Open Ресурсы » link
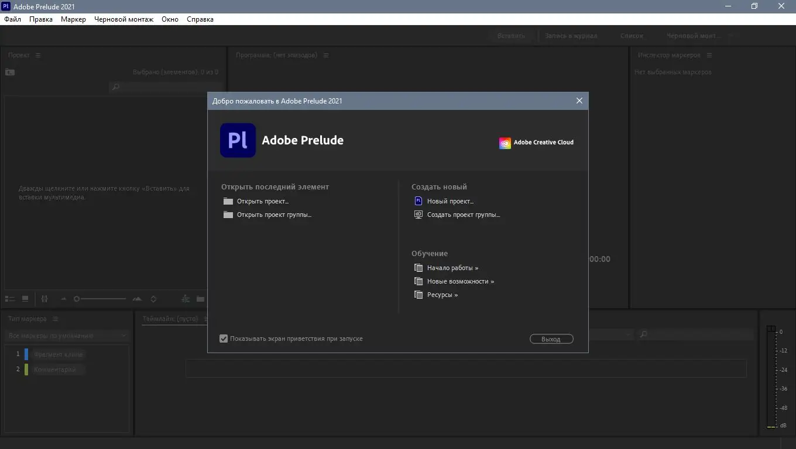The width and height of the screenshot is (796, 449). 442,295
